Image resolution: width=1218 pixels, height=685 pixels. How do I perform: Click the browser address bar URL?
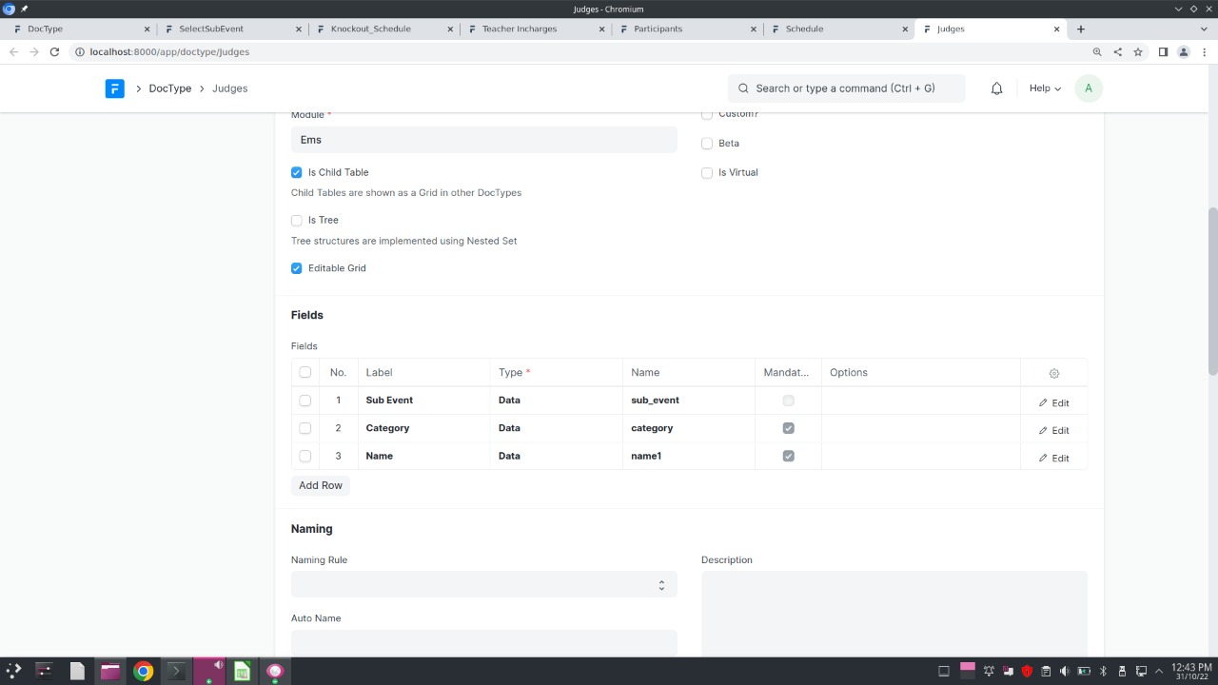(x=169, y=52)
